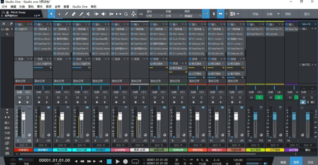Toggle Loop mode in transport bar
This screenshot has height=165, width=318.
135,161
